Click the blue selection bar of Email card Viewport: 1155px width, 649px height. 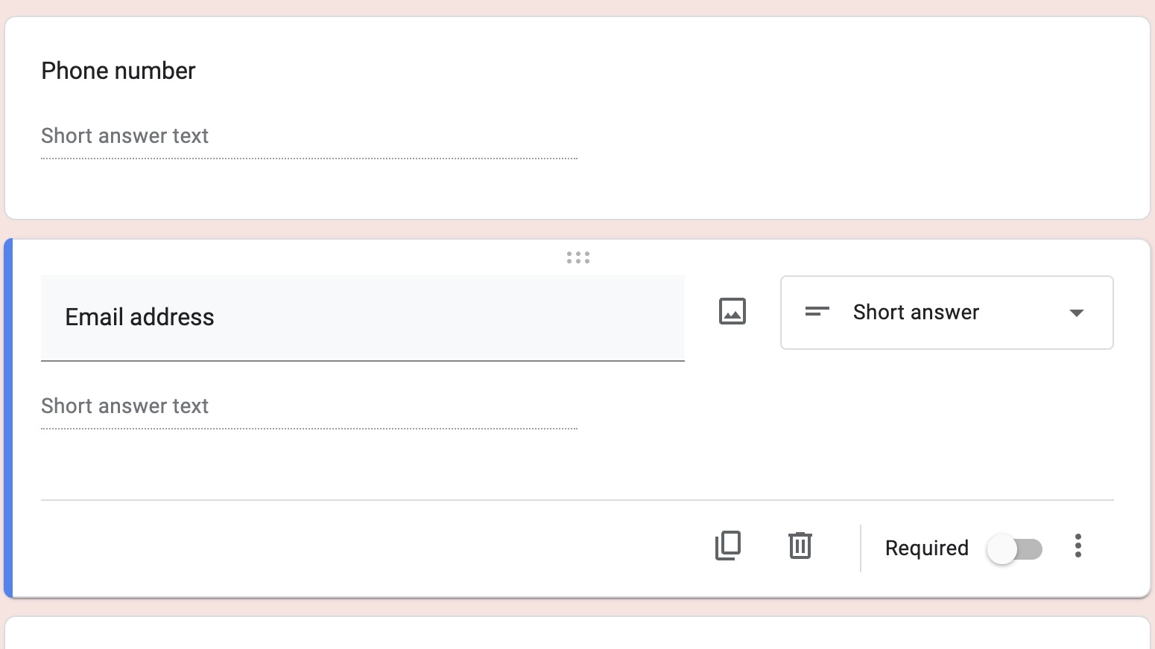tap(8, 418)
